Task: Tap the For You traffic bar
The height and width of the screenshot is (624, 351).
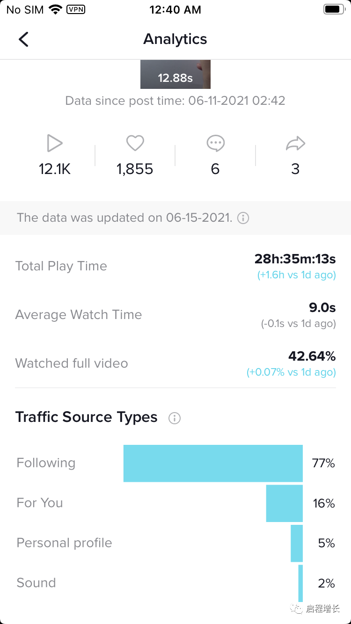Action: click(x=285, y=503)
